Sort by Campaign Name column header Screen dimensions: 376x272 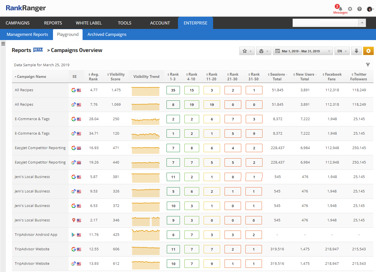click(x=31, y=76)
